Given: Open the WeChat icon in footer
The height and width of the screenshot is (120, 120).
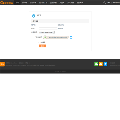Looking at the screenshot, I should coord(96,64).
